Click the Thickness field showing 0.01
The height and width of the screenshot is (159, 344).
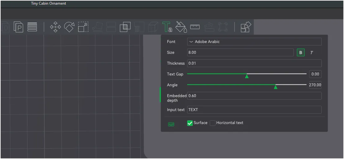click(254, 63)
